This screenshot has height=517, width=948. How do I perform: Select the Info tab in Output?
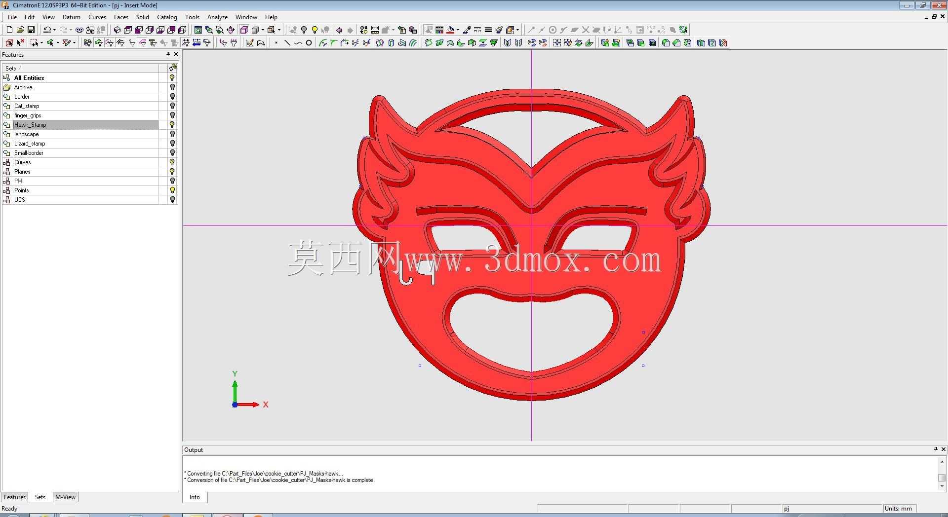(x=195, y=497)
